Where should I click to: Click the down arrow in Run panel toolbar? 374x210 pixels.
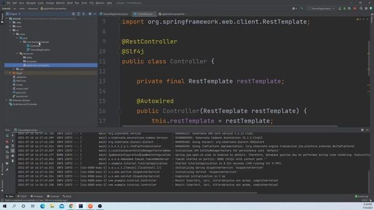click(13, 141)
